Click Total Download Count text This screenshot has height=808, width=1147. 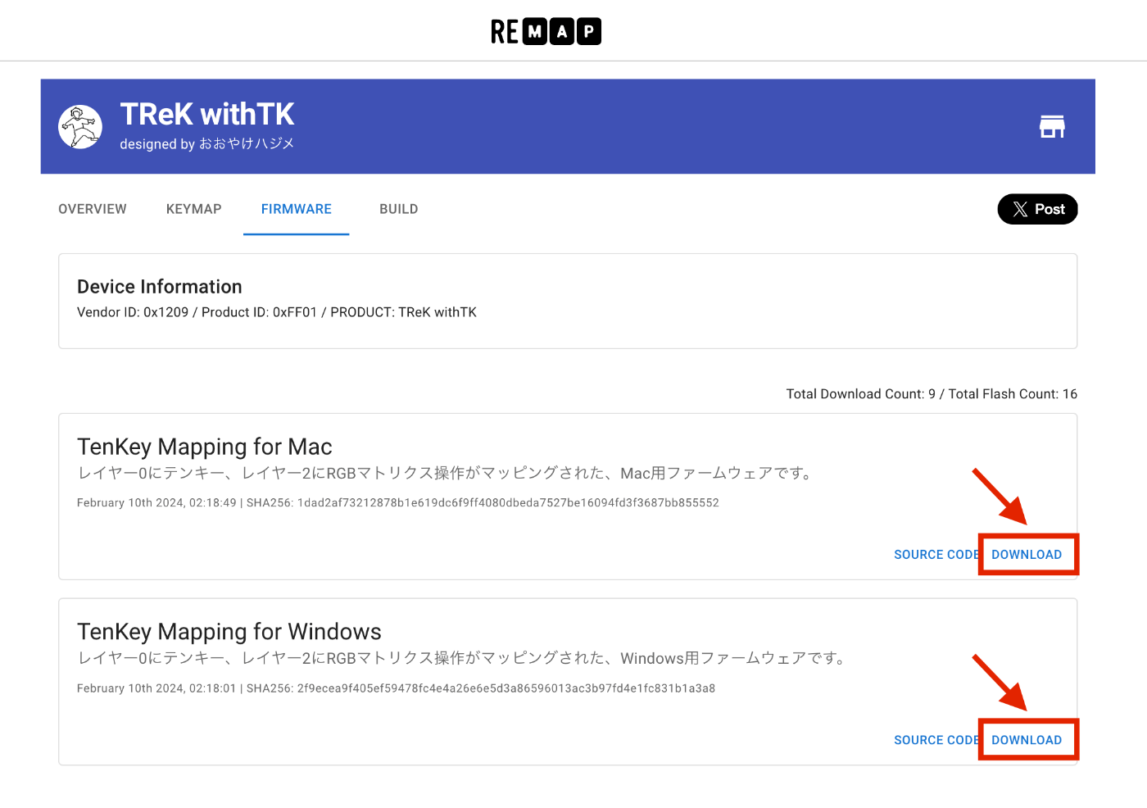pyautogui.click(x=932, y=394)
